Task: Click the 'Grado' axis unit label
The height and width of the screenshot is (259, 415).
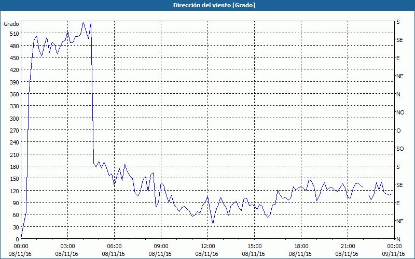Action: pyautogui.click(x=11, y=24)
